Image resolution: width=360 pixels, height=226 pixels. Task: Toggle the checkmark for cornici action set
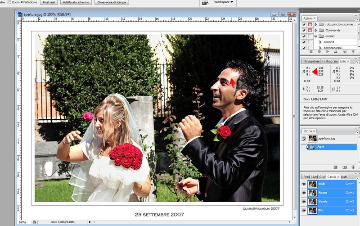click(304, 36)
